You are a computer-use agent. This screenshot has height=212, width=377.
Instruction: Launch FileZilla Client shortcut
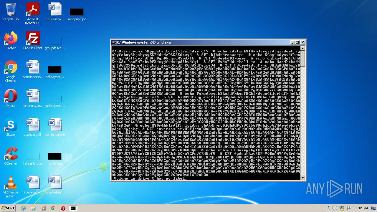point(33,41)
